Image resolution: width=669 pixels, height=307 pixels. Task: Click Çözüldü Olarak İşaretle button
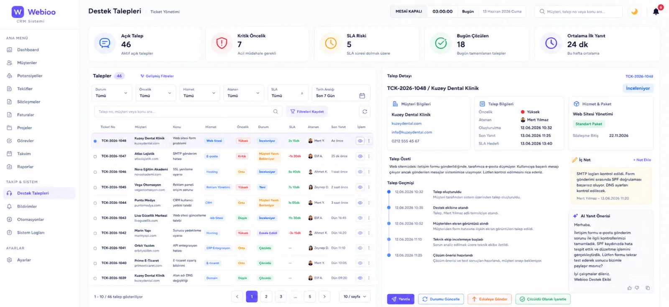pyautogui.click(x=543, y=299)
